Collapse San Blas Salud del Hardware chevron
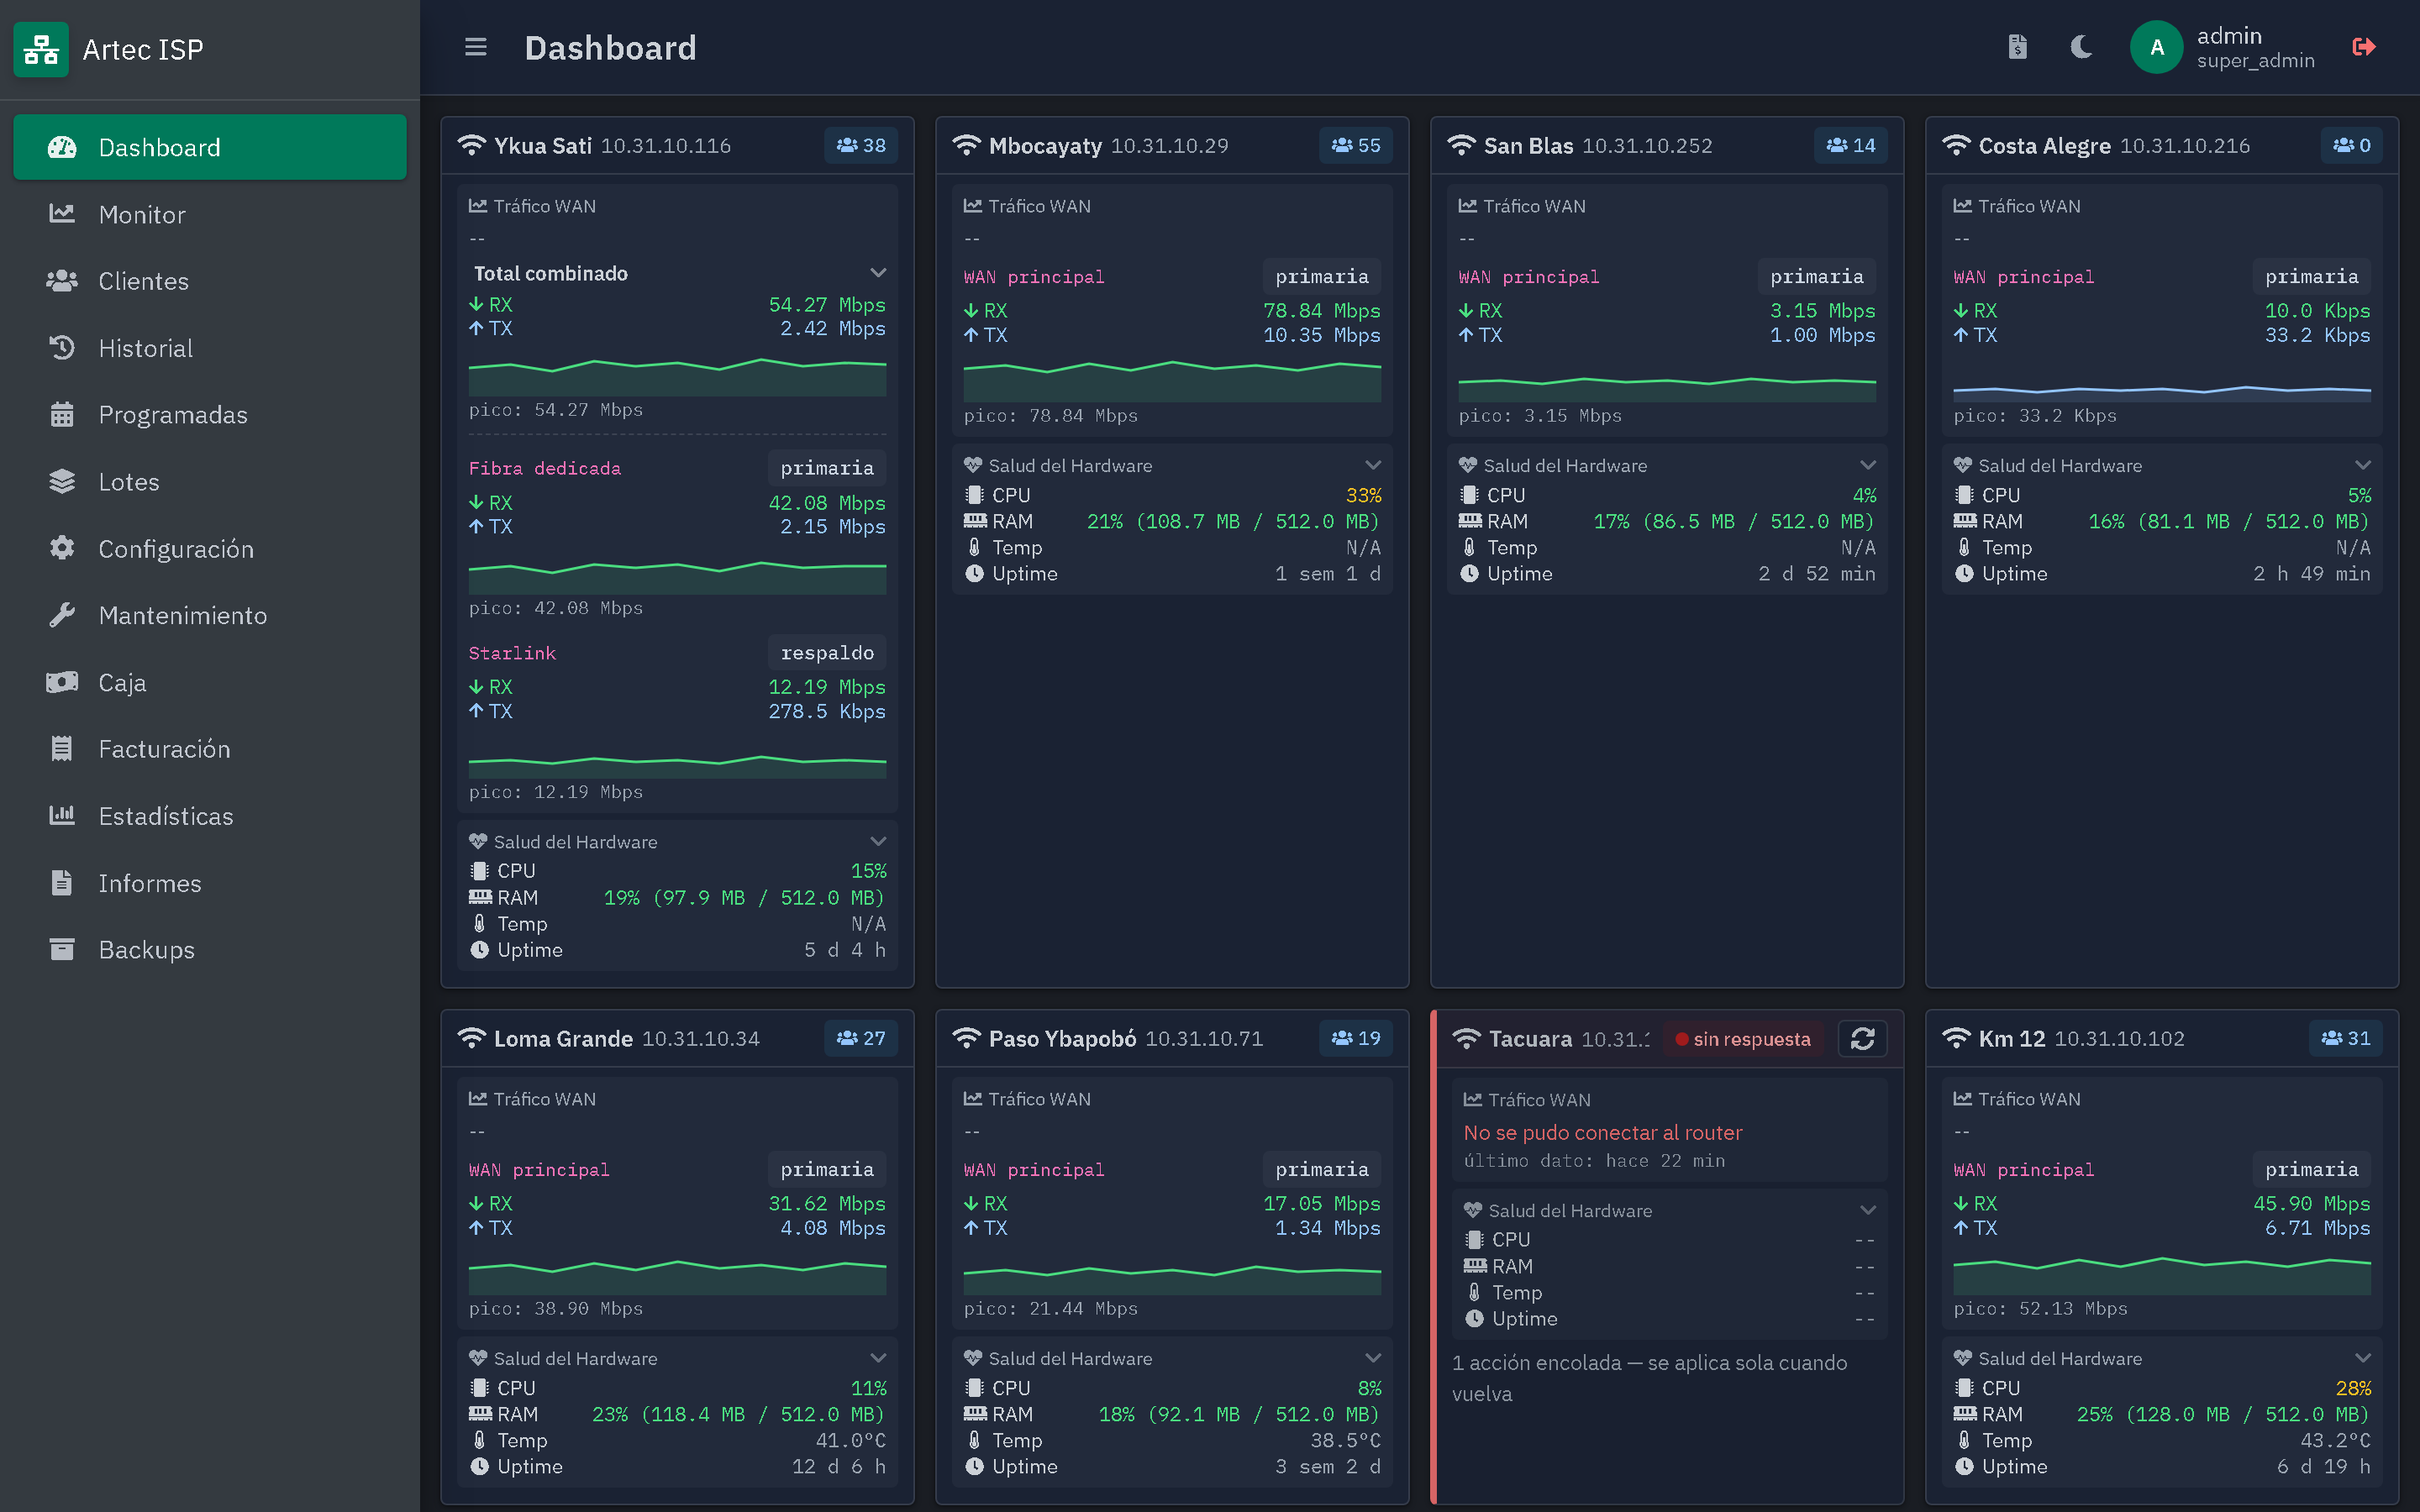Screen dimensions: 2420x1512 tap(1868, 466)
